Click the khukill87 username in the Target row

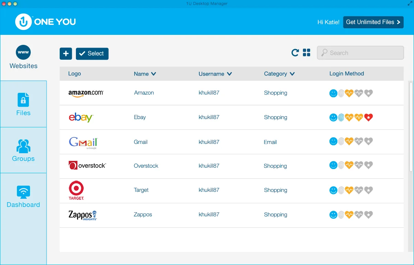point(209,190)
